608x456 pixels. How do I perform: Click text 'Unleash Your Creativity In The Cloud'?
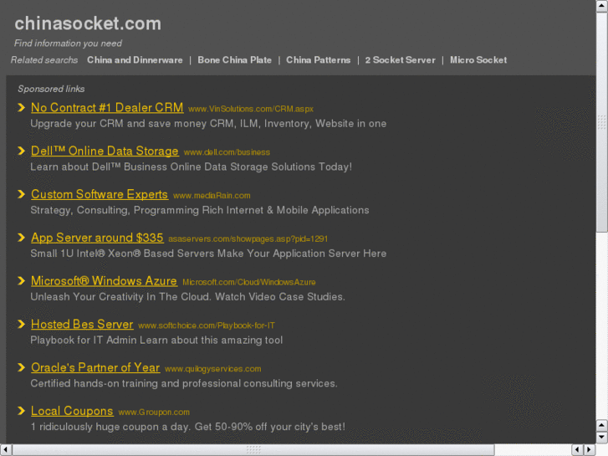coord(121,297)
